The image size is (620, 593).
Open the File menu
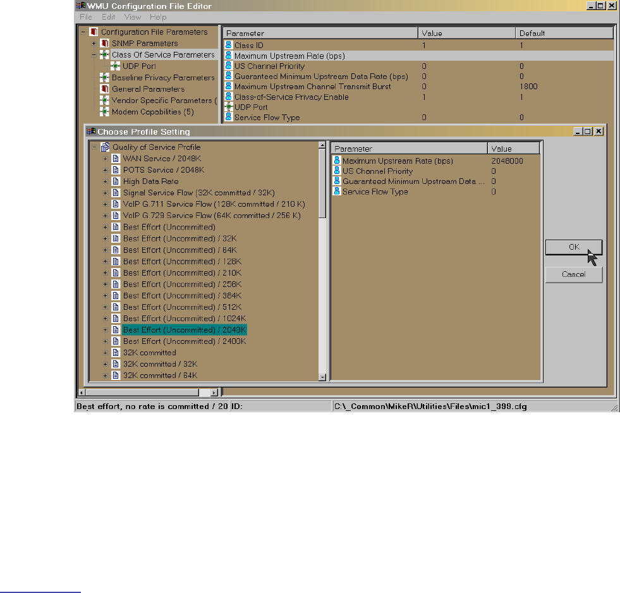pos(86,17)
